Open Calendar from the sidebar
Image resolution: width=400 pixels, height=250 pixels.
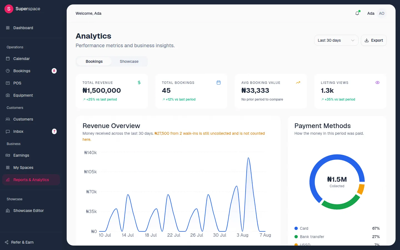click(31, 59)
